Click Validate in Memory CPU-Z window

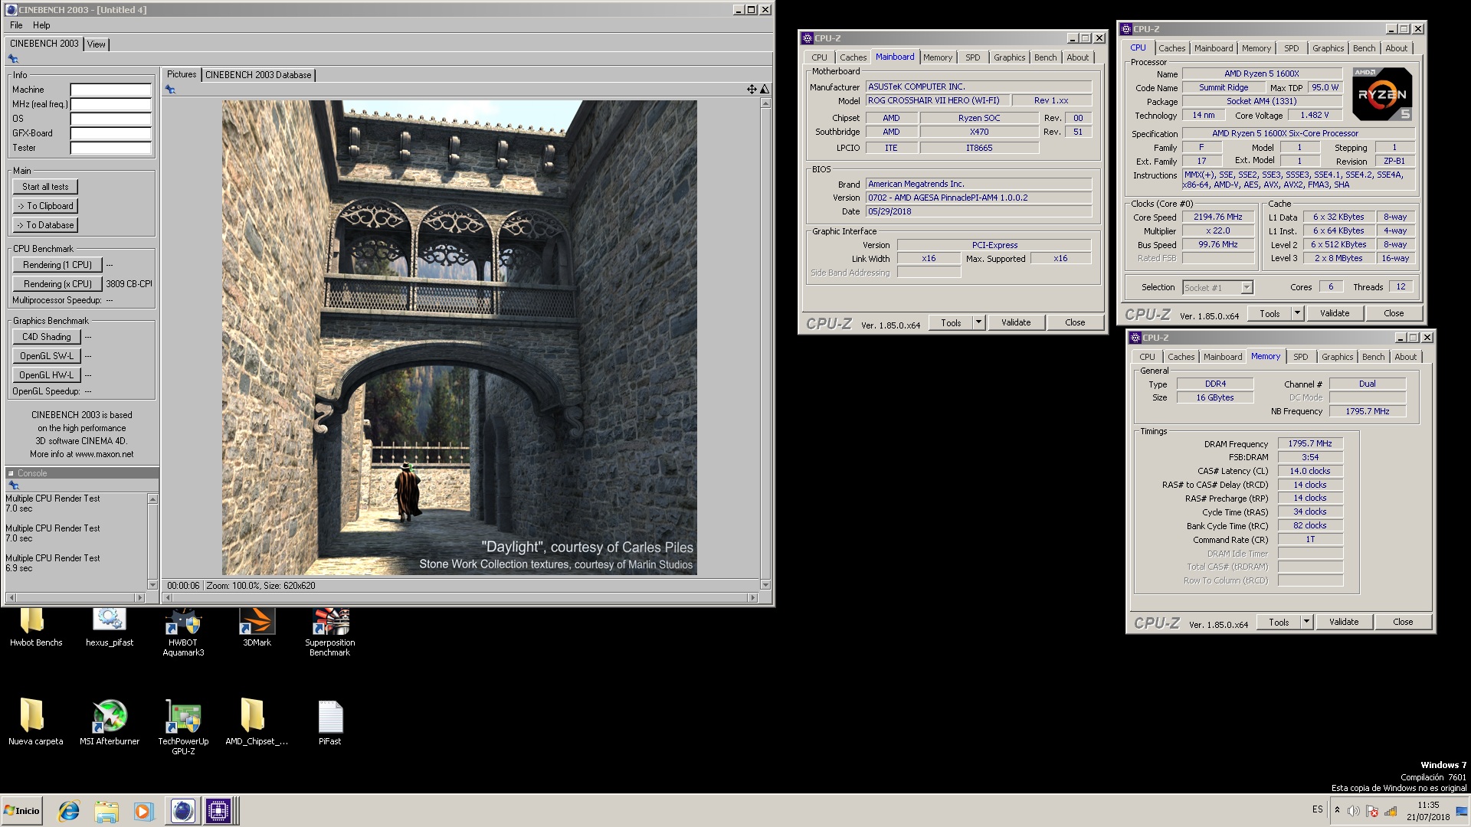[x=1344, y=622]
